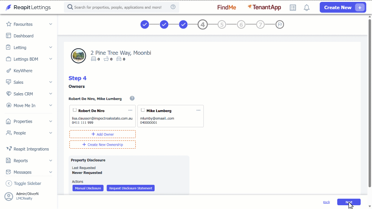The image size is (372, 209).
Task: Click the flag finish step in wizard
Action: (x=280, y=25)
